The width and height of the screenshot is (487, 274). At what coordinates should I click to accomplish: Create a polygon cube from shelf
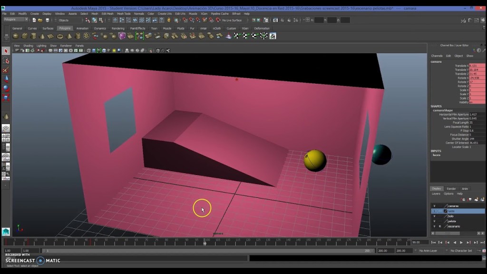tap(25, 36)
